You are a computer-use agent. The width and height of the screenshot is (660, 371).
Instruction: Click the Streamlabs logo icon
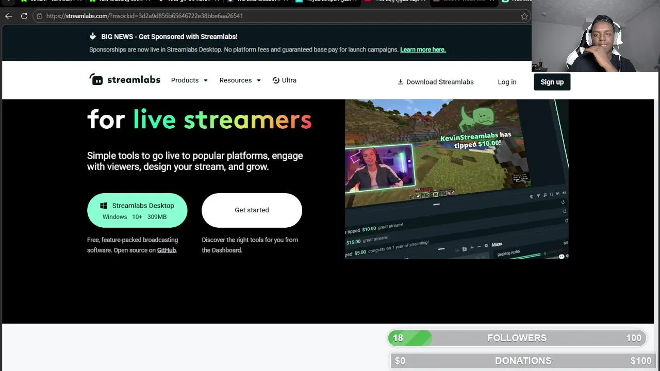pos(96,79)
